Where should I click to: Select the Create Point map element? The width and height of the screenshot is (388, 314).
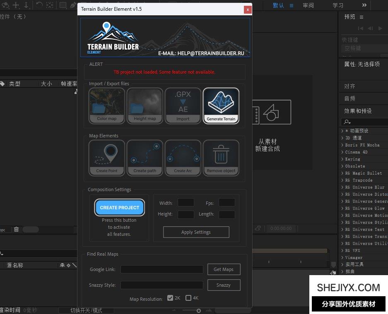[x=107, y=158]
